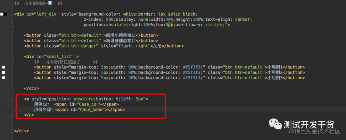Click the 小用例3 button text

[275, 78]
